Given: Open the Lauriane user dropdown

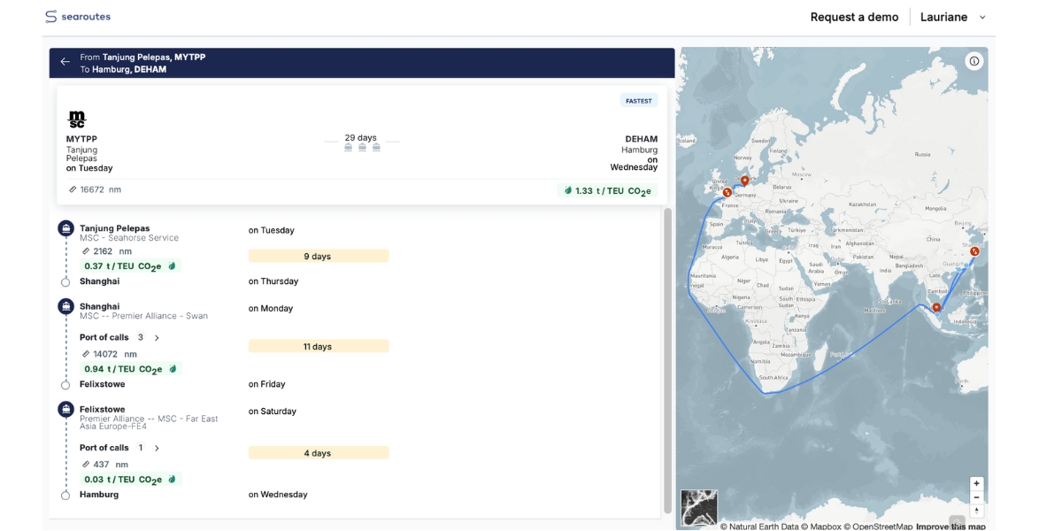Looking at the screenshot, I should click(x=952, y=17).
